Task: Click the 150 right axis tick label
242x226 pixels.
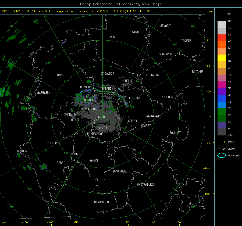Action: point(208,40)
